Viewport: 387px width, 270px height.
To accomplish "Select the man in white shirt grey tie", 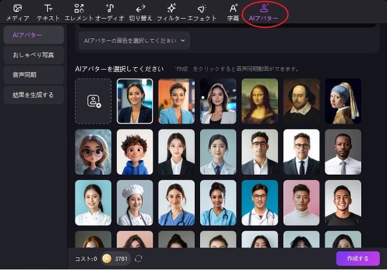I will coord(343,152).
